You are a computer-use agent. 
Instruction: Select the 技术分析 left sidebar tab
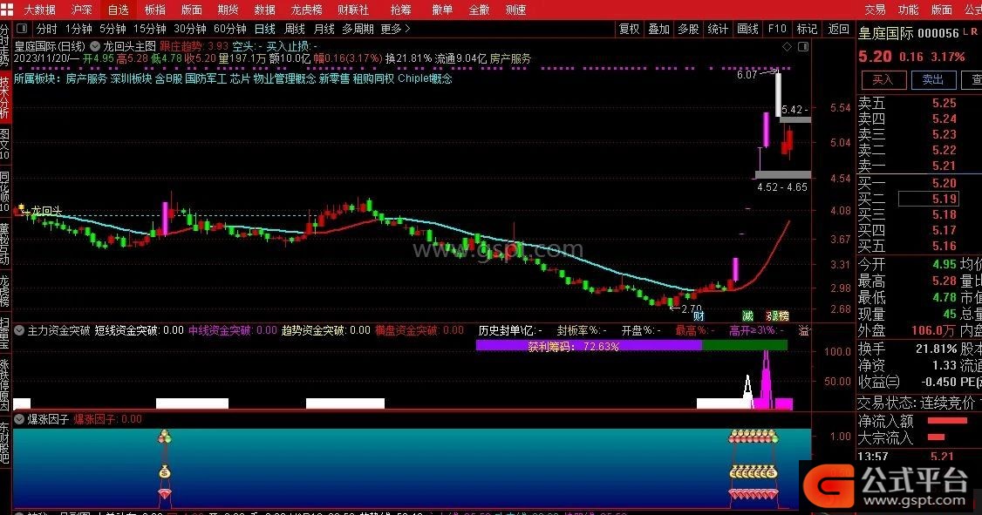pos(5,97)
